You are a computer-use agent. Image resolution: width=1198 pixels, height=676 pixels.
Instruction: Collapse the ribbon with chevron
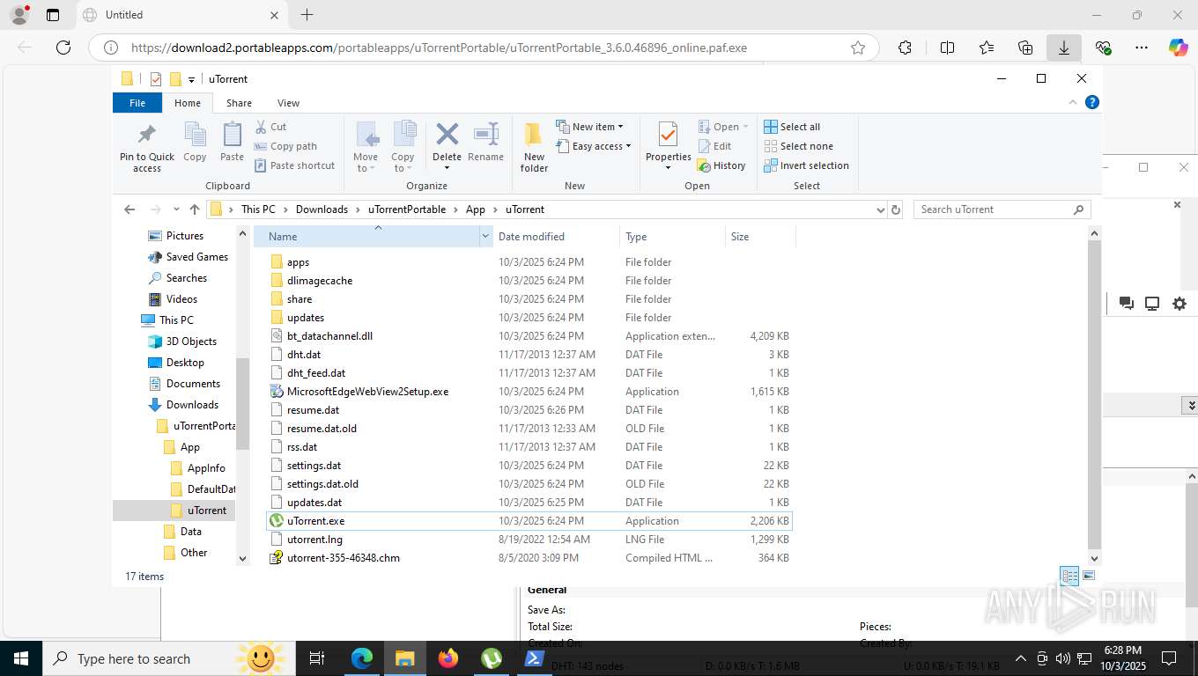pos(1073,103)
